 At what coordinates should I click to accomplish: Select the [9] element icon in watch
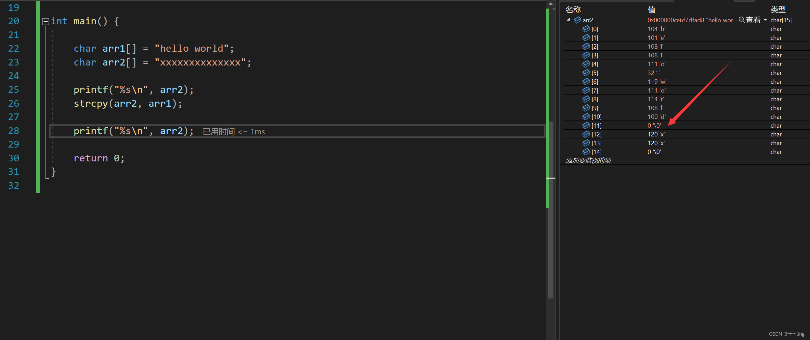tap(586, 108)
